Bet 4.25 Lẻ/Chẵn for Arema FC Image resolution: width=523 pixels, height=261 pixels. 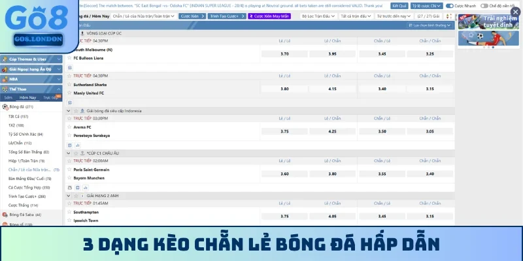pyautogui.click(x=332, y=131)
